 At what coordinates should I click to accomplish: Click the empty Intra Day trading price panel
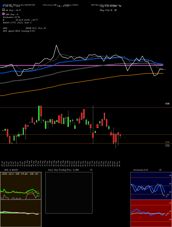click(69, 193)
